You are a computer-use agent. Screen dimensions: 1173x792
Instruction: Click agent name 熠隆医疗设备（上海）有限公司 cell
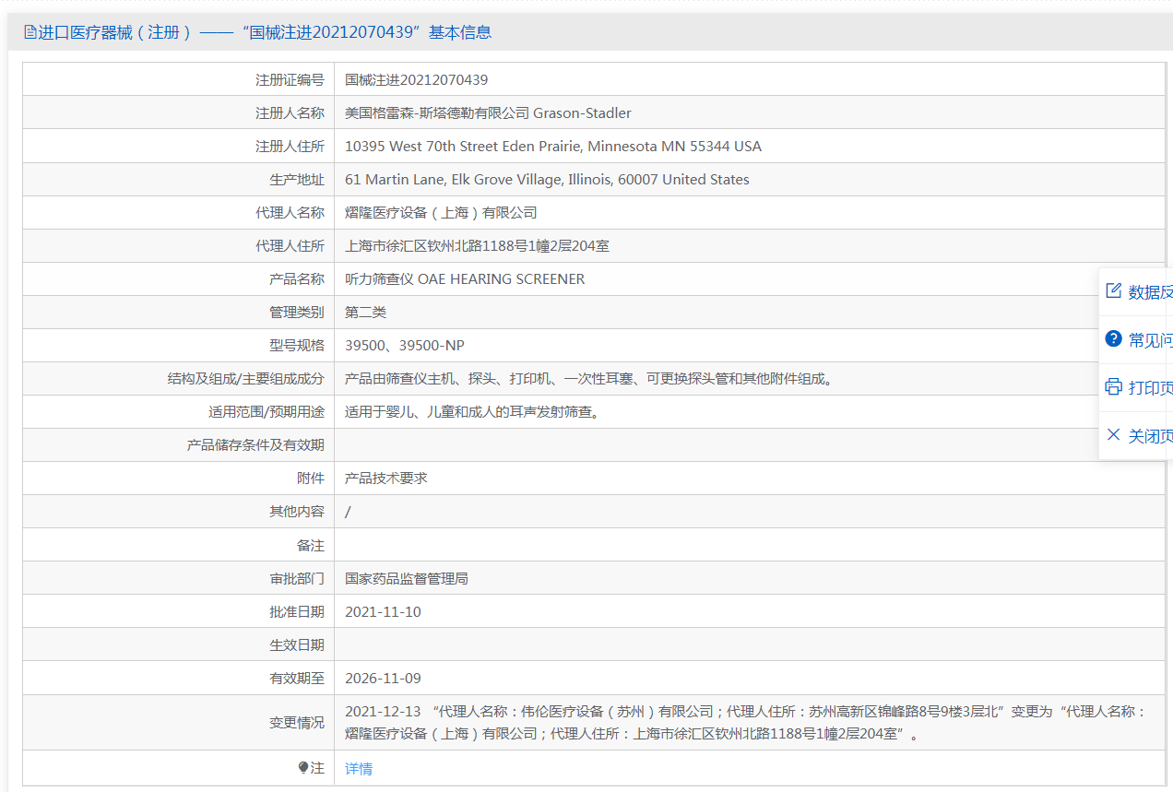coord(749,212)
